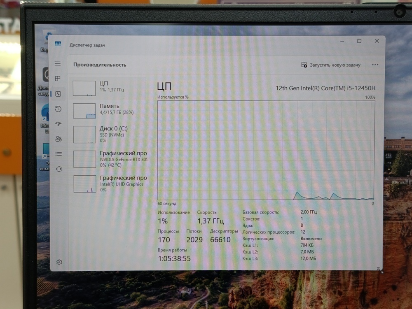Click the processes count 170

(x=164, y=240)
